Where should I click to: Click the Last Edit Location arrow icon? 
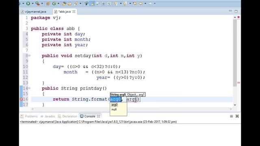(135, 3)
